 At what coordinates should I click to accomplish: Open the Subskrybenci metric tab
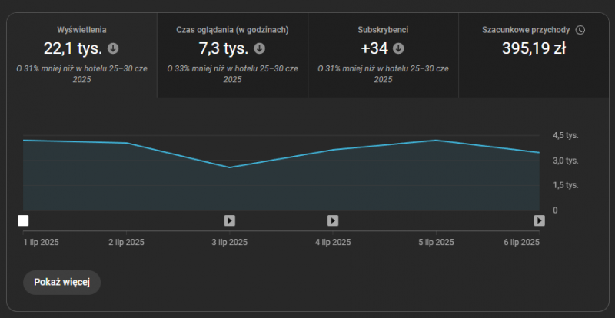tap(383, 31)
